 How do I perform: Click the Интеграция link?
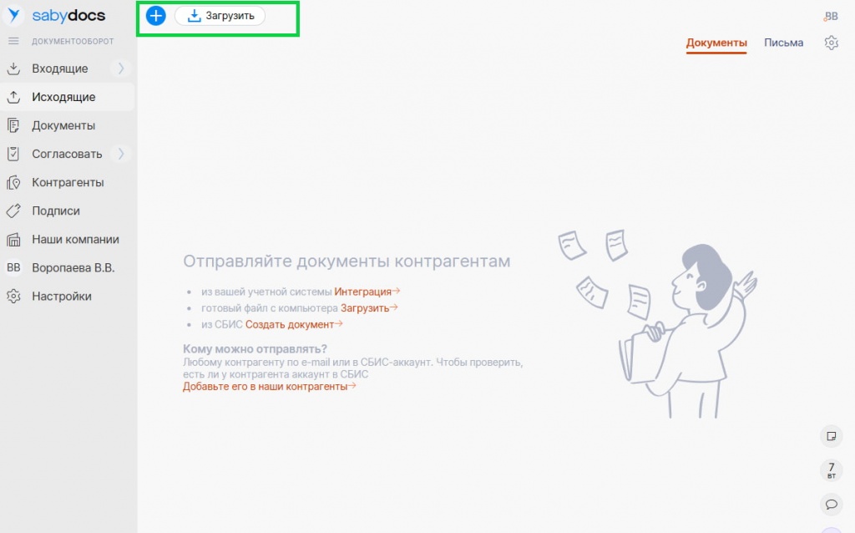[x=363, y=292]
